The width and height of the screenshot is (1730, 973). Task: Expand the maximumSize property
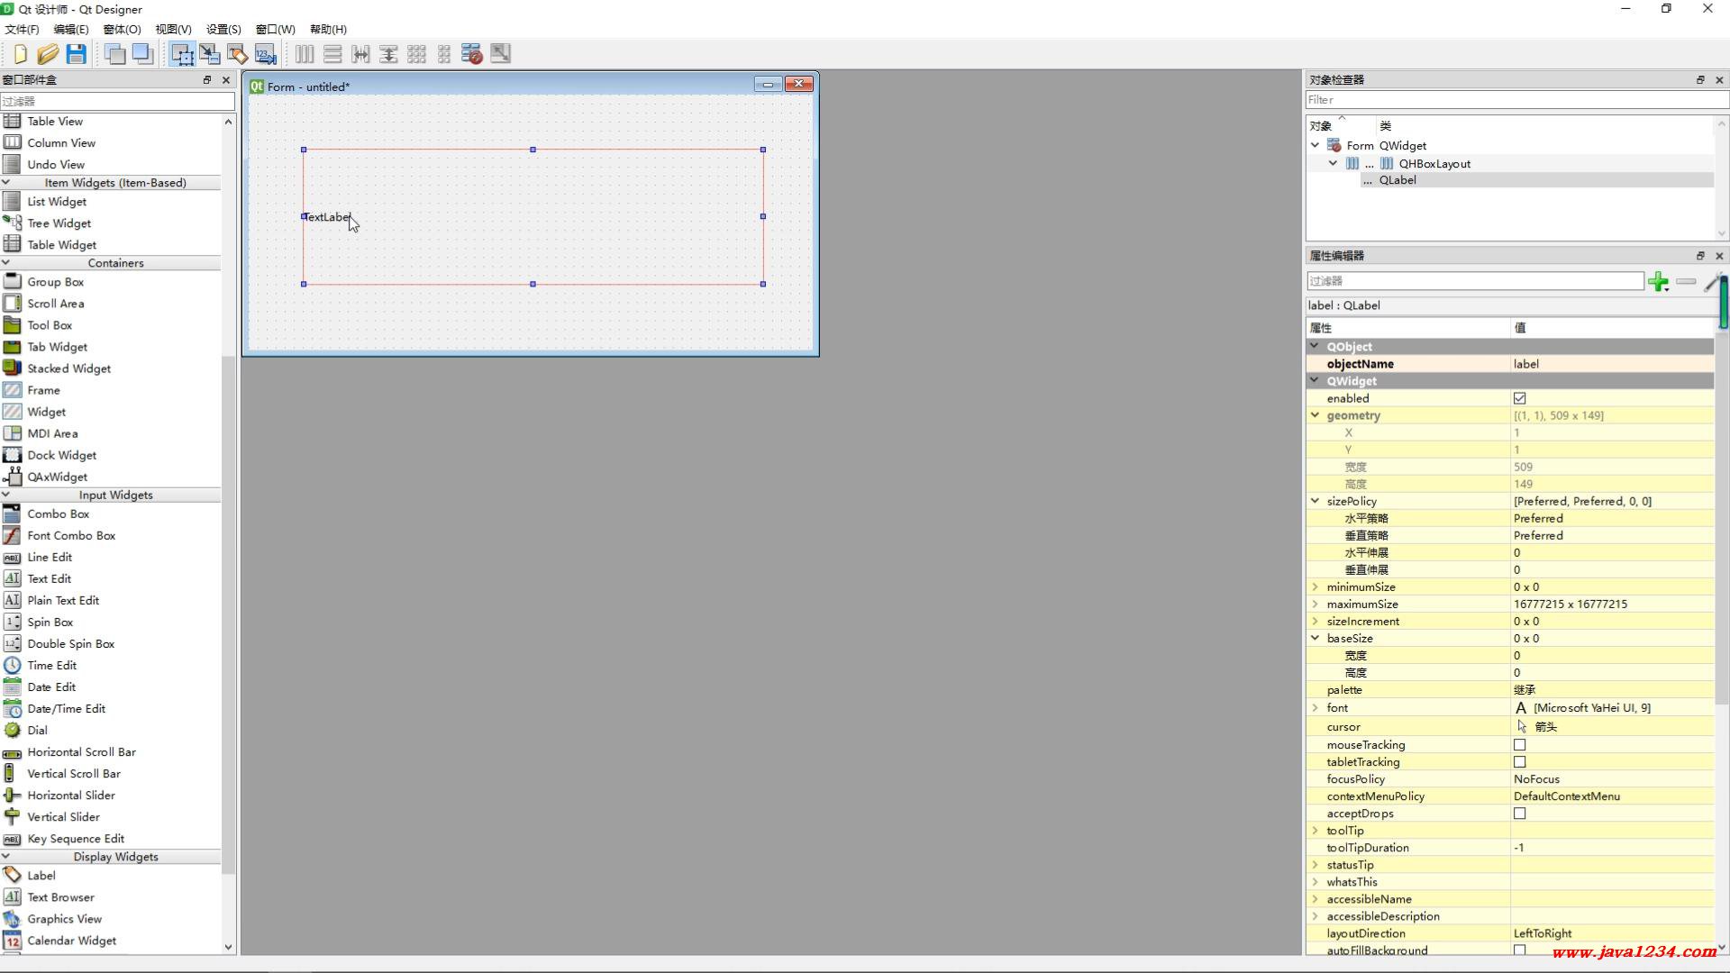(1315, 604)
